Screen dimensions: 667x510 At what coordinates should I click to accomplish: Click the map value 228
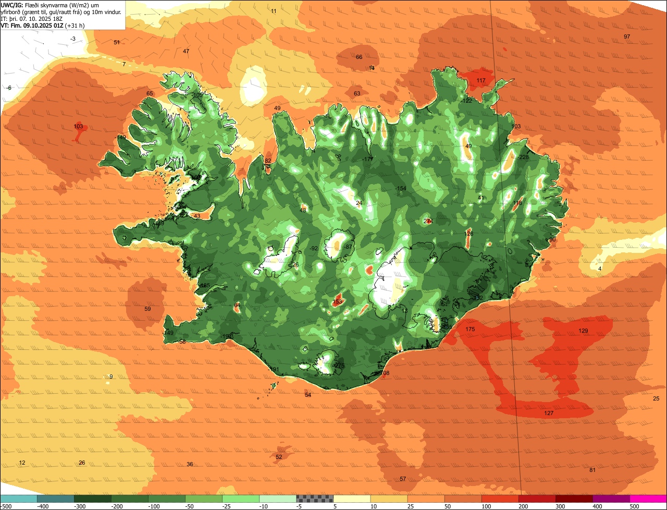(x=524, y=157)
